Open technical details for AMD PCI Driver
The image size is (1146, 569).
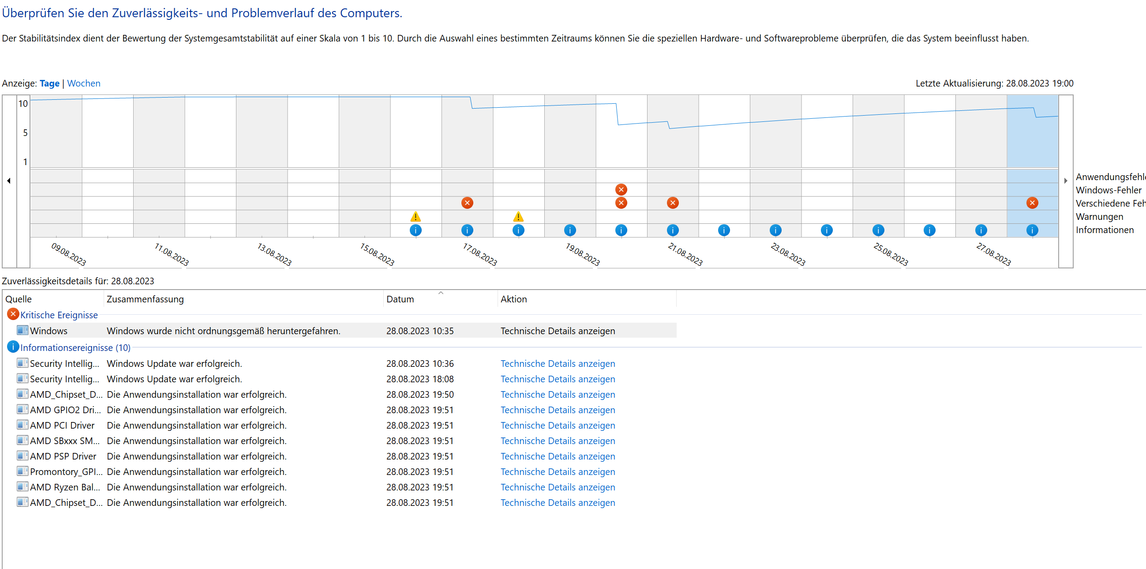pyautogui.click(x=557, y=425)
